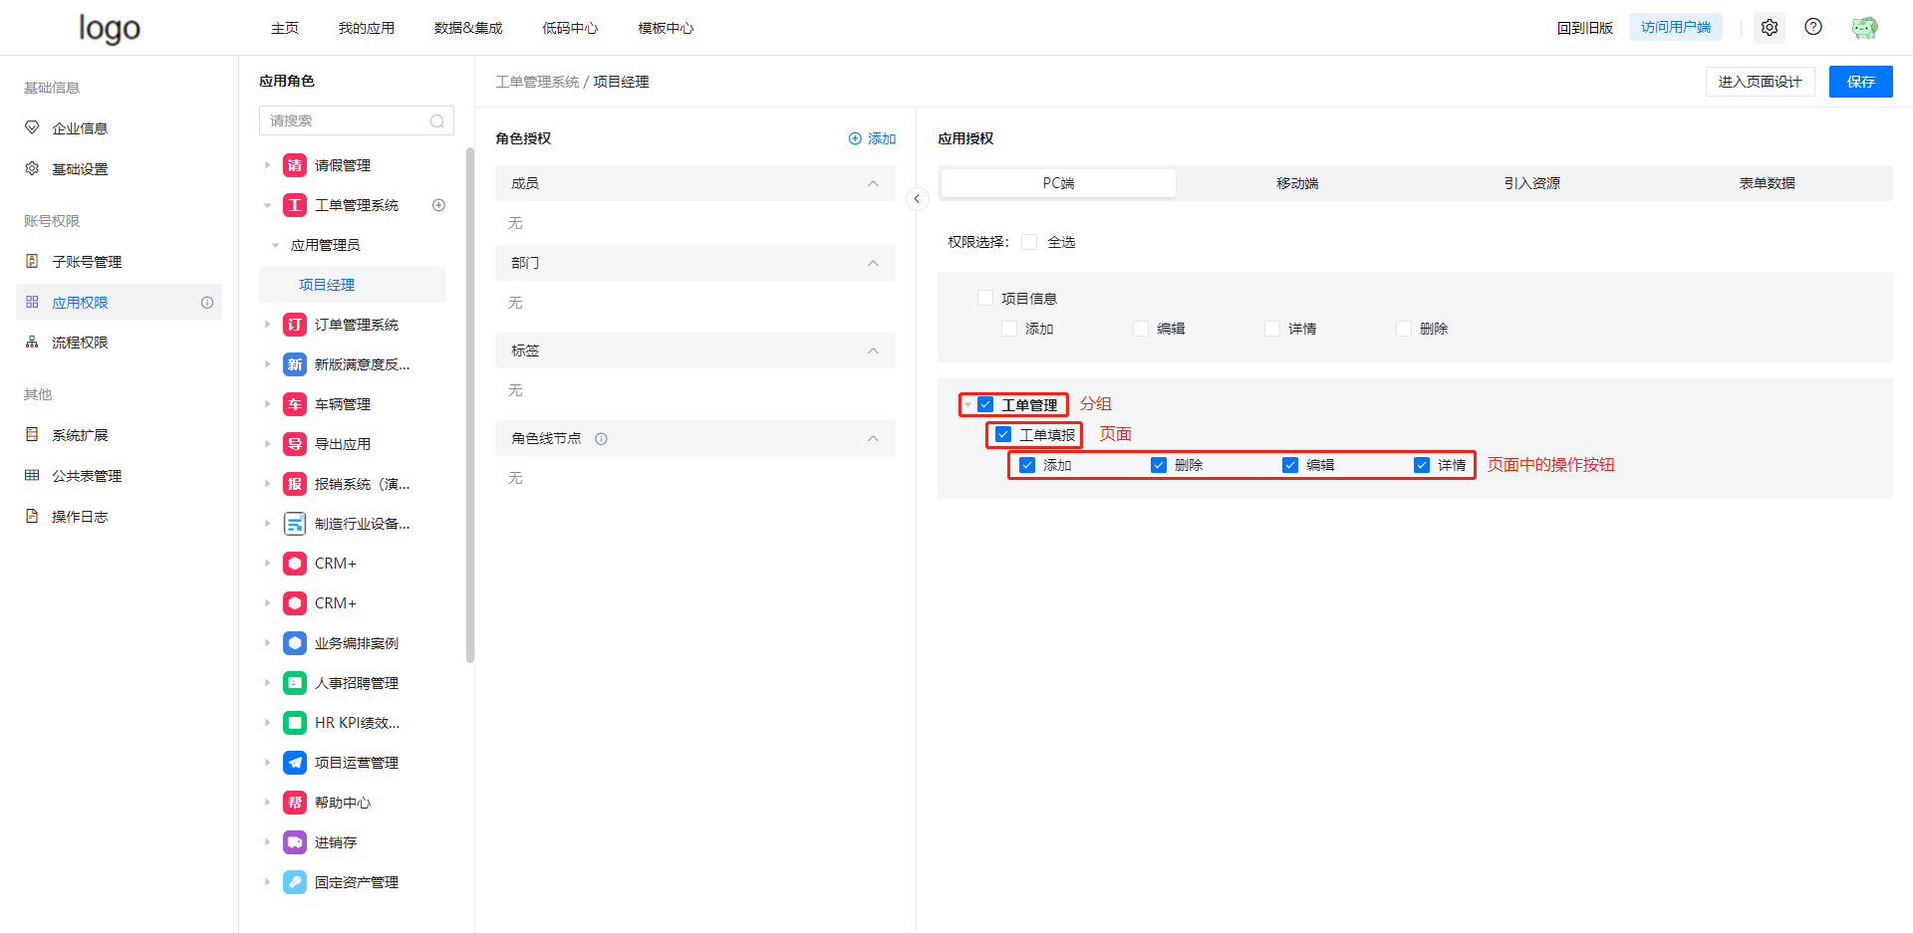The image size is (1913, 933).
Task: Click the 请搜索 search input field
Action: (x=344, y=120)
